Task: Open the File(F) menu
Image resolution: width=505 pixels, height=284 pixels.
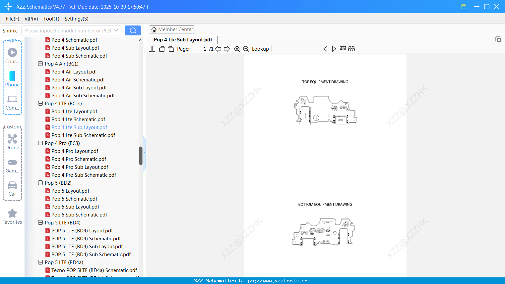Action: [x=12, y=19]
